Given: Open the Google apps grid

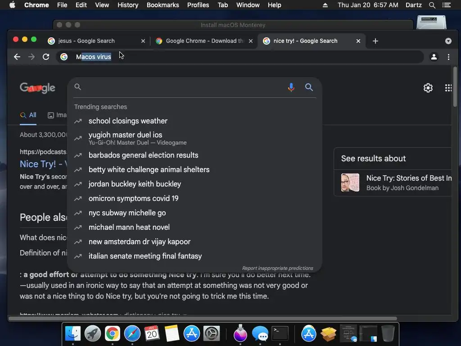Looking at the screenshot, I should pyautogui.click(x=448, y=88).
